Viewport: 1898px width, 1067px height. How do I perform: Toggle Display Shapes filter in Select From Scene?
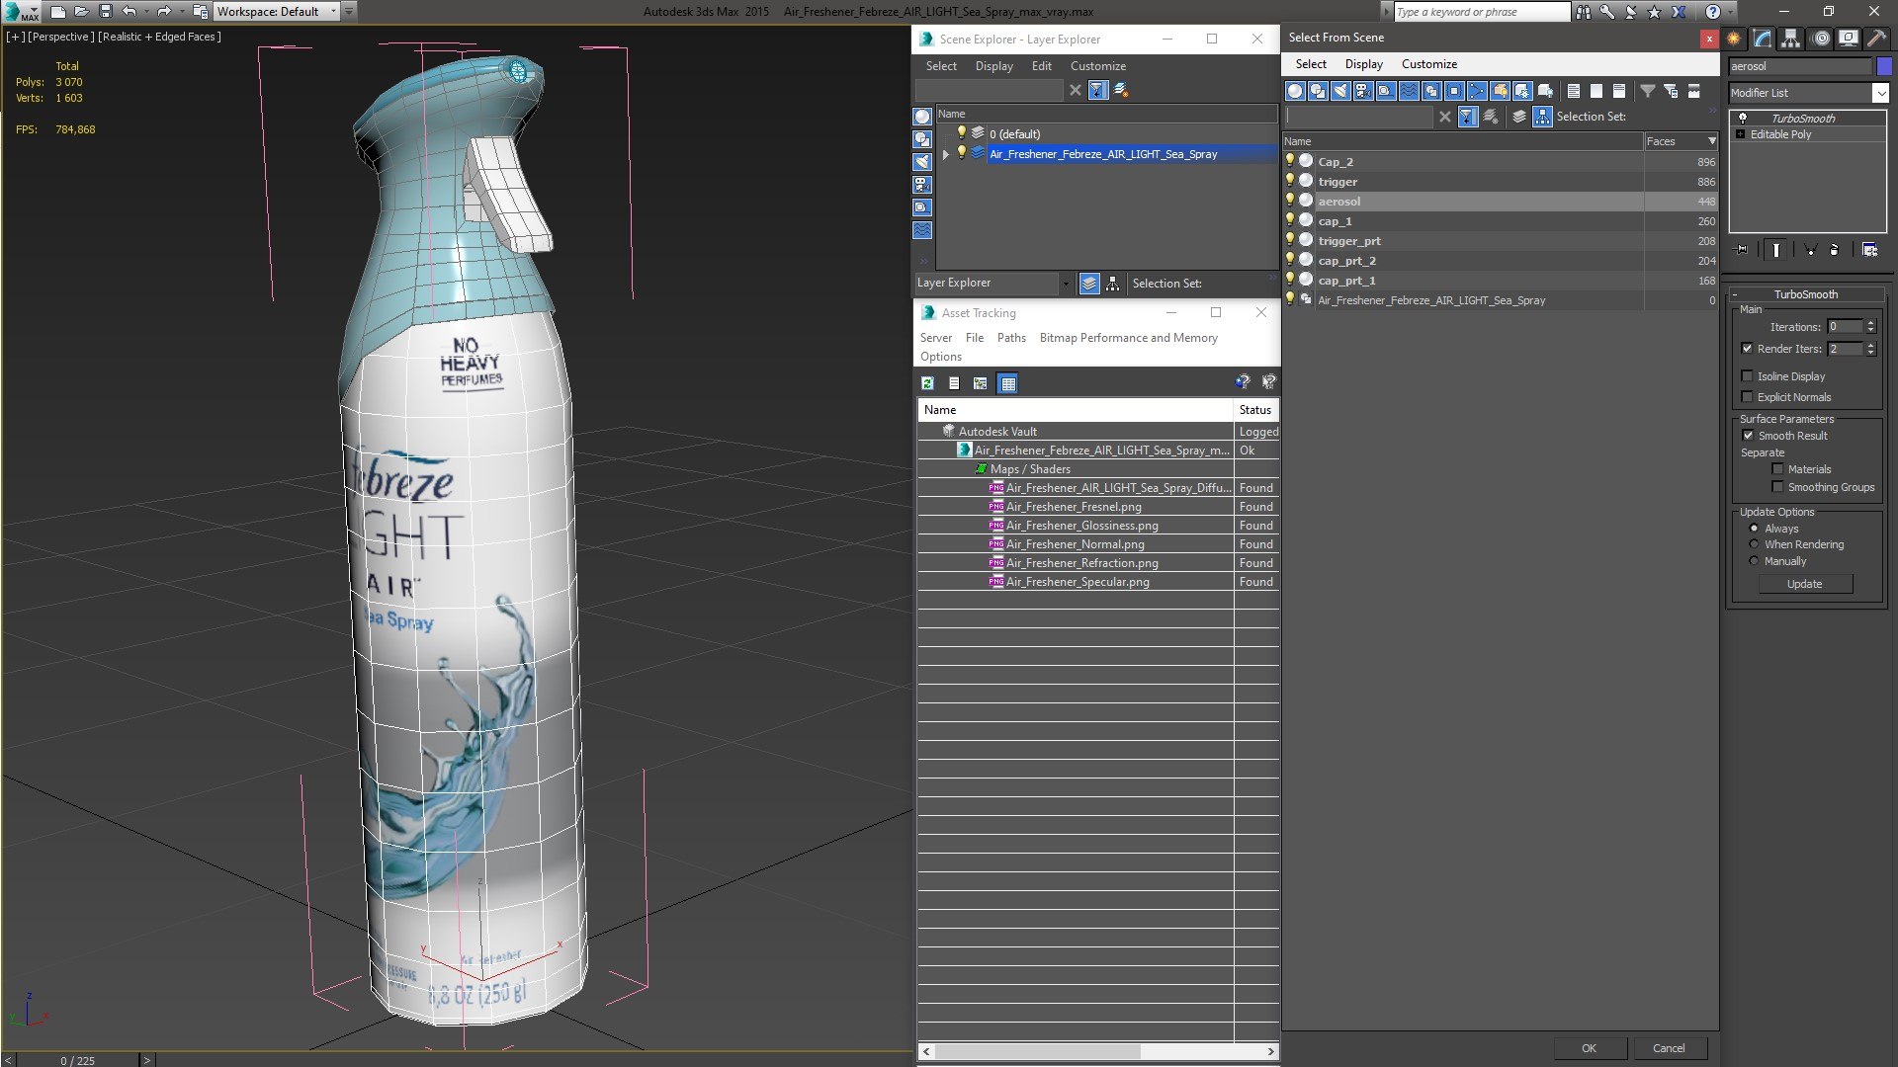1318,91
